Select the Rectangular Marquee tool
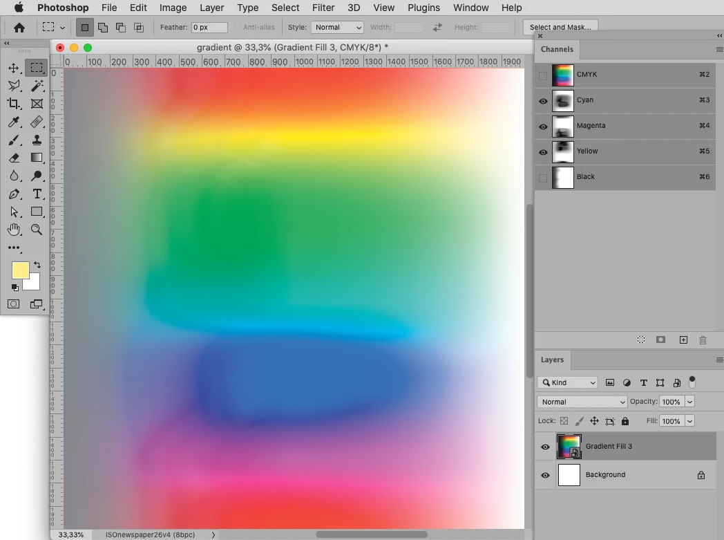The height and width of the screenshot is (540, 724). (x=37, y=68)
